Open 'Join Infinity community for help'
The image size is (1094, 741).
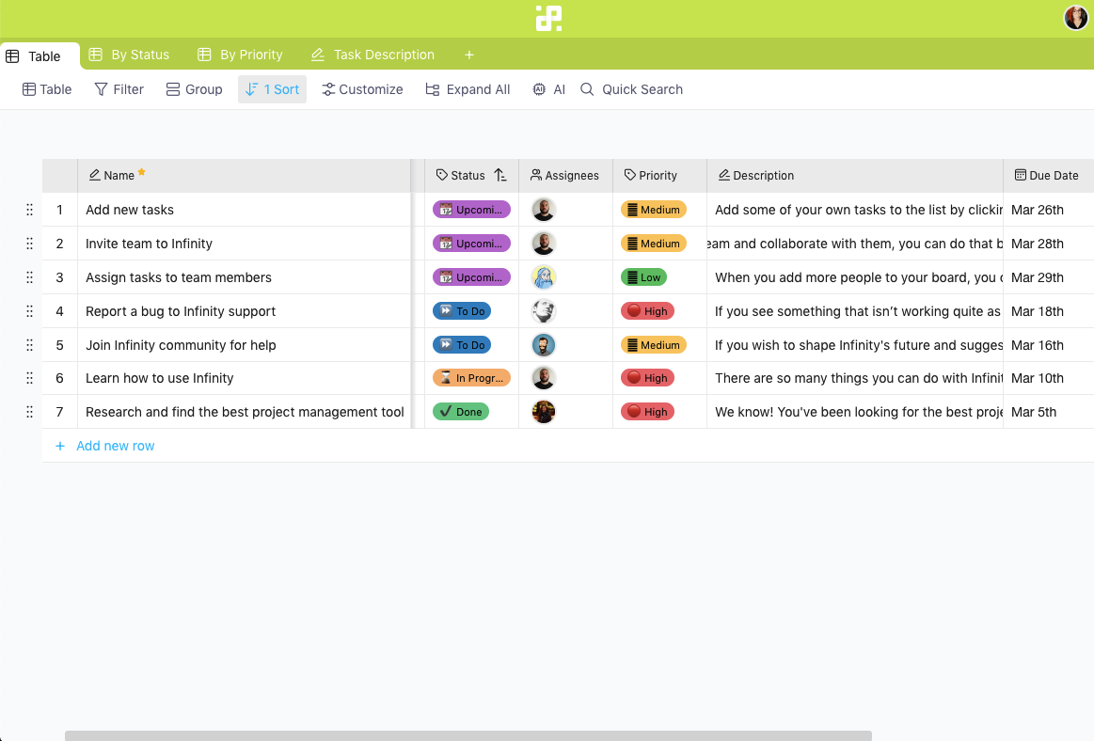(181, 345)
